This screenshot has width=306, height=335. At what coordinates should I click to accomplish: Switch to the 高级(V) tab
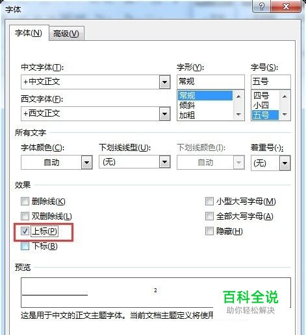tap(66, 34)
